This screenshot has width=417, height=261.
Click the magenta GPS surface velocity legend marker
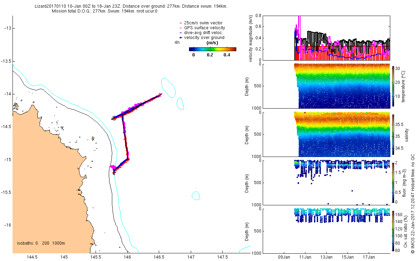181,28
